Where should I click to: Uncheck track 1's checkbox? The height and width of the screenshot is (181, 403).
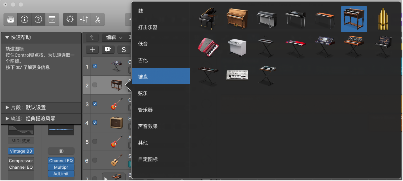click(x=94, y=66)
